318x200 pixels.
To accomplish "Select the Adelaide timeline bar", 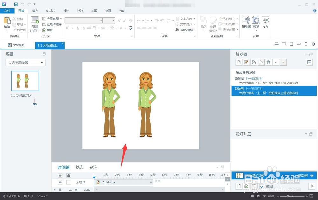I will [x=123, y=183].
